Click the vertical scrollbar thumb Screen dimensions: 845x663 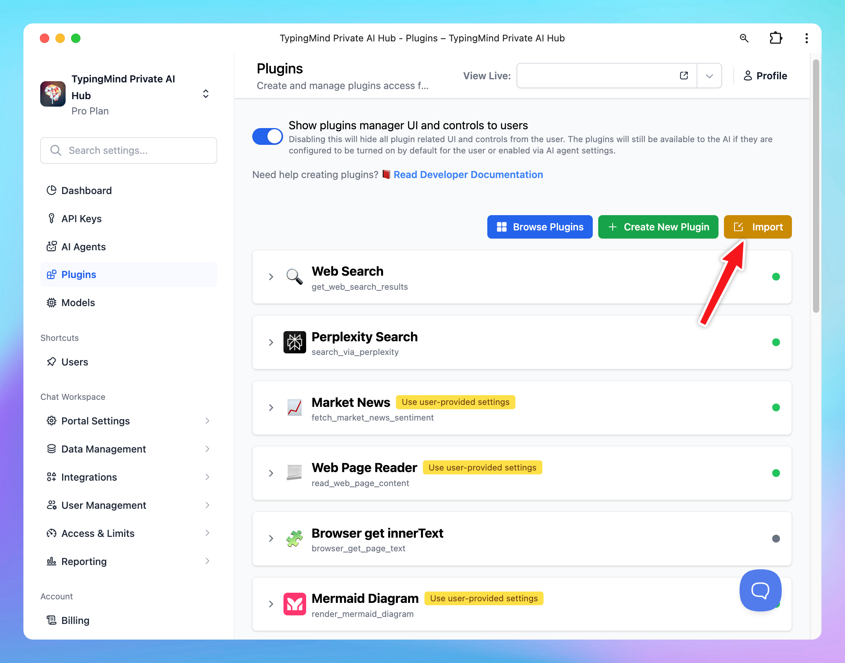tap(816, 186)
